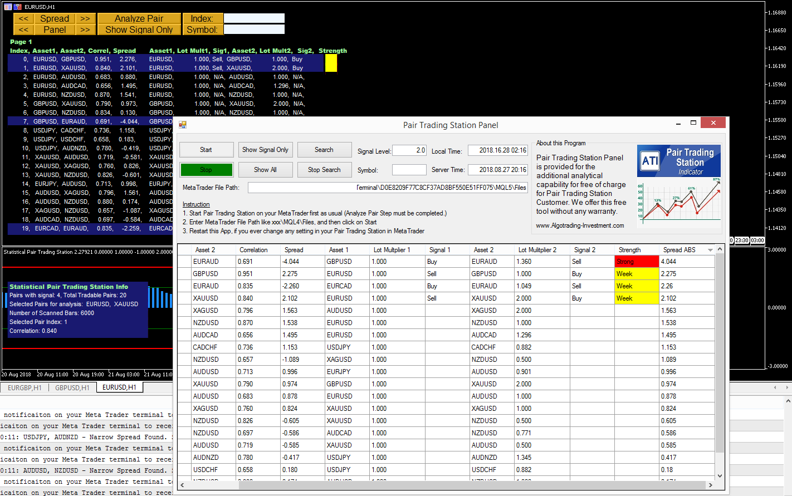This screenshot has width=792, height=496.
Task: Select row selector of the EURAUD 0.691 row
Action: (184, 262)
